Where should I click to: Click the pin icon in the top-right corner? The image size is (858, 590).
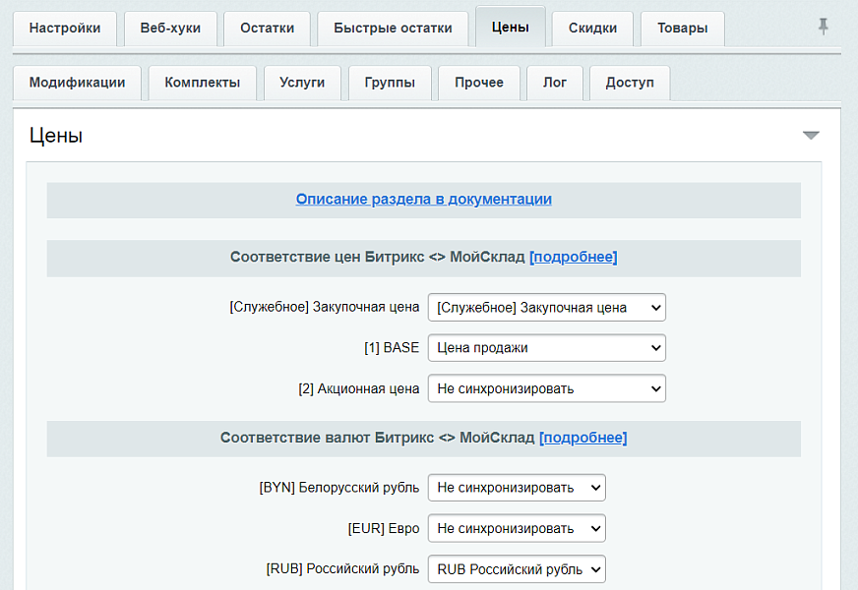pyautogui.click(x=826, y=29)
